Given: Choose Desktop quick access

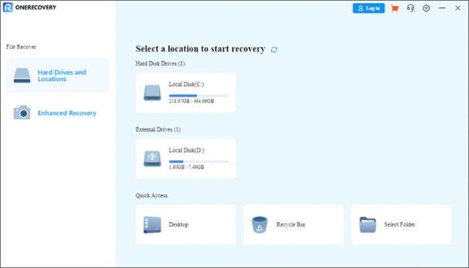Looking at the screenshot, I should (186, 224).
